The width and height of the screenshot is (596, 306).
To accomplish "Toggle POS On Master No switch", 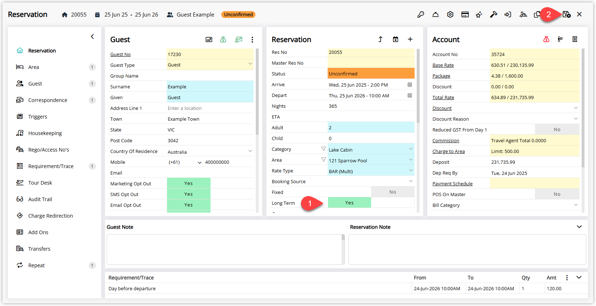I will [x=557, y=194].
